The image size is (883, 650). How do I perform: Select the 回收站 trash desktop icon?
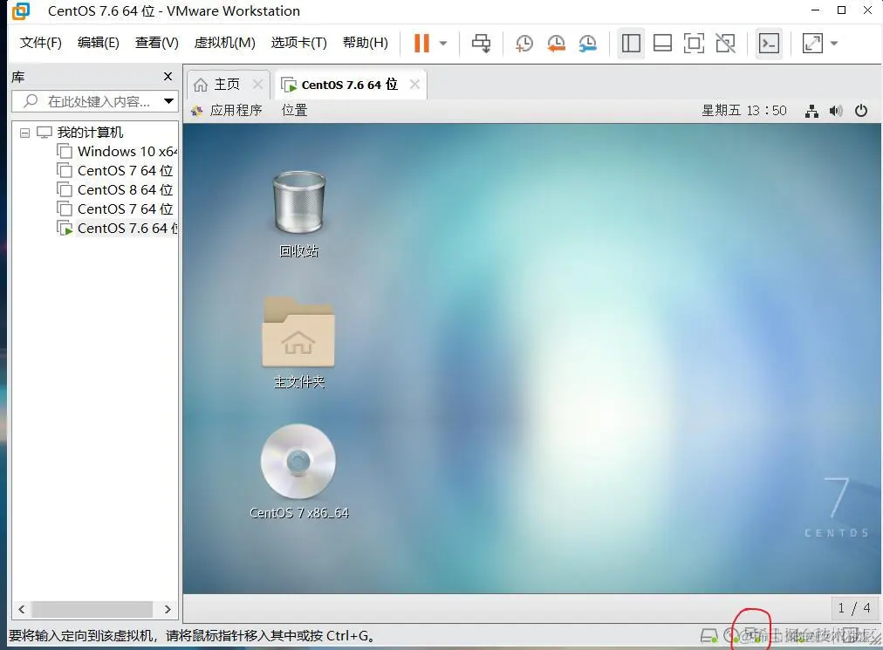coord(299,214)
